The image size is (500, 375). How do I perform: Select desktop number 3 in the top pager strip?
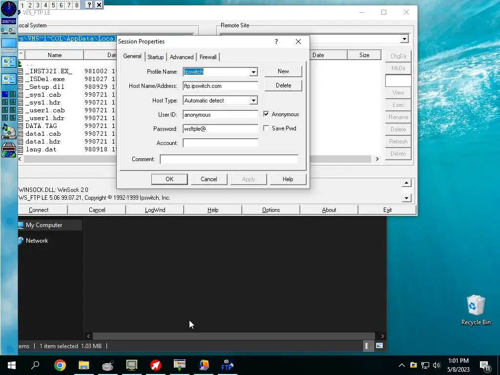[x=38, y=5]
